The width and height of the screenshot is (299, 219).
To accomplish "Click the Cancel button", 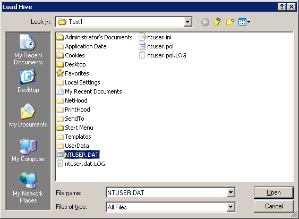I will click(x=274, y=206).
